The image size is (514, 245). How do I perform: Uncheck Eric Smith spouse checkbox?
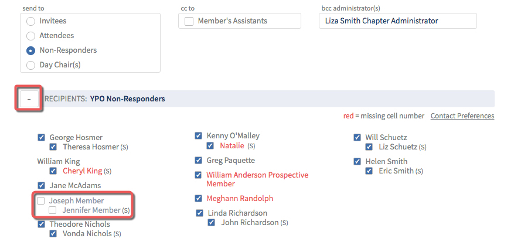click(x=369, y=171)
